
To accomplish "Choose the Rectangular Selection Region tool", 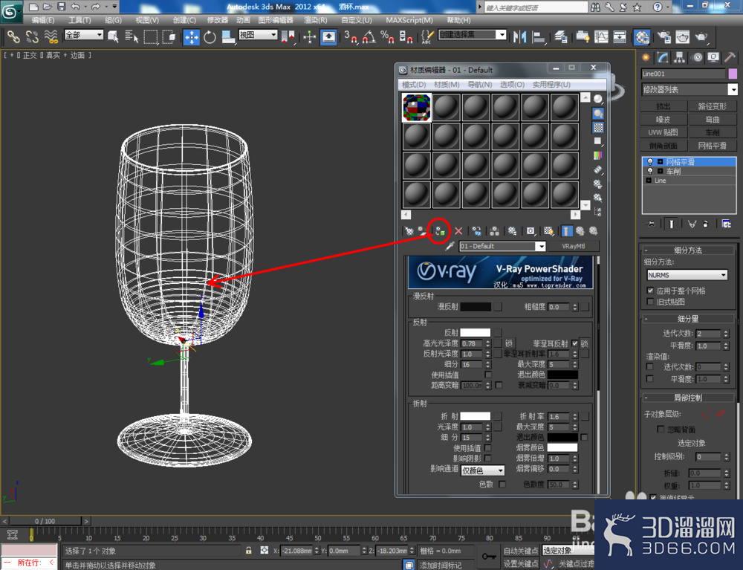I will [x=150, y=36].
